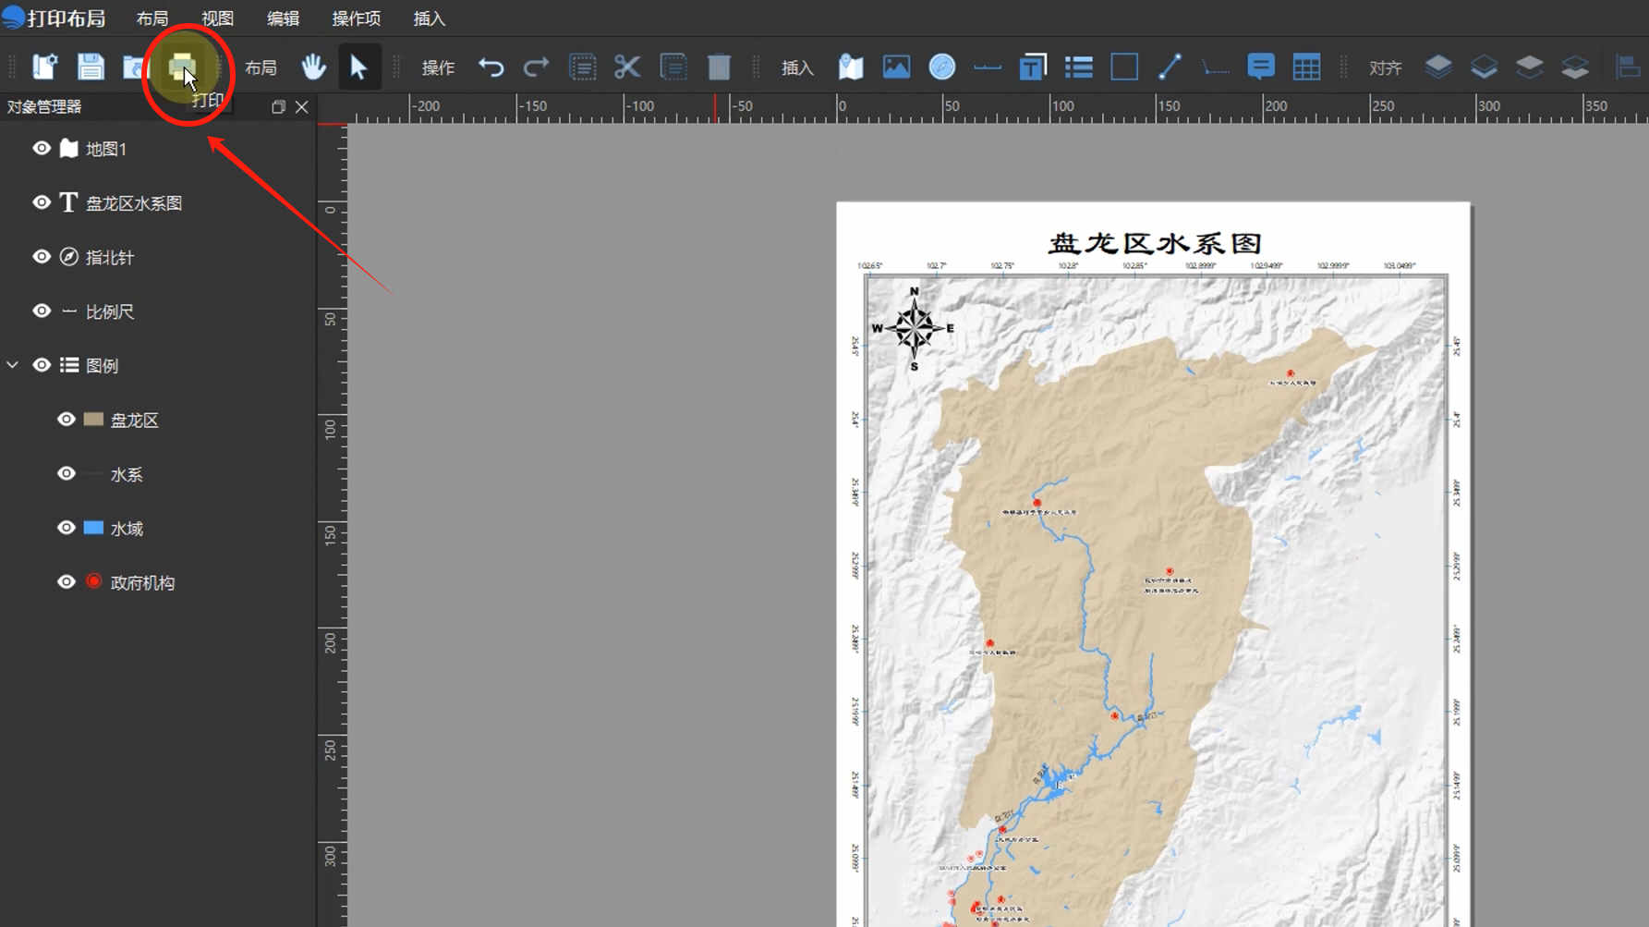Cut the selection with the scissors icon
Screen dimensions: 1649x927
click(627, 67)
